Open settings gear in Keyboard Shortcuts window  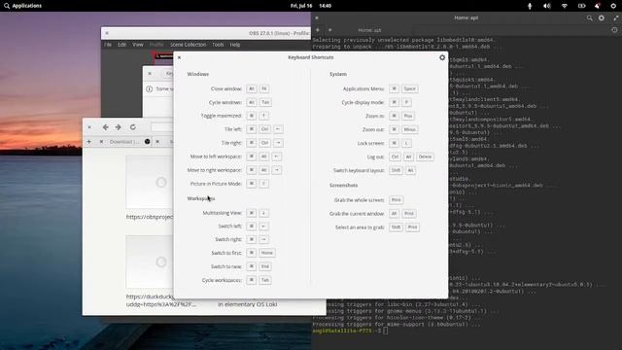click(x=442, y=57)
